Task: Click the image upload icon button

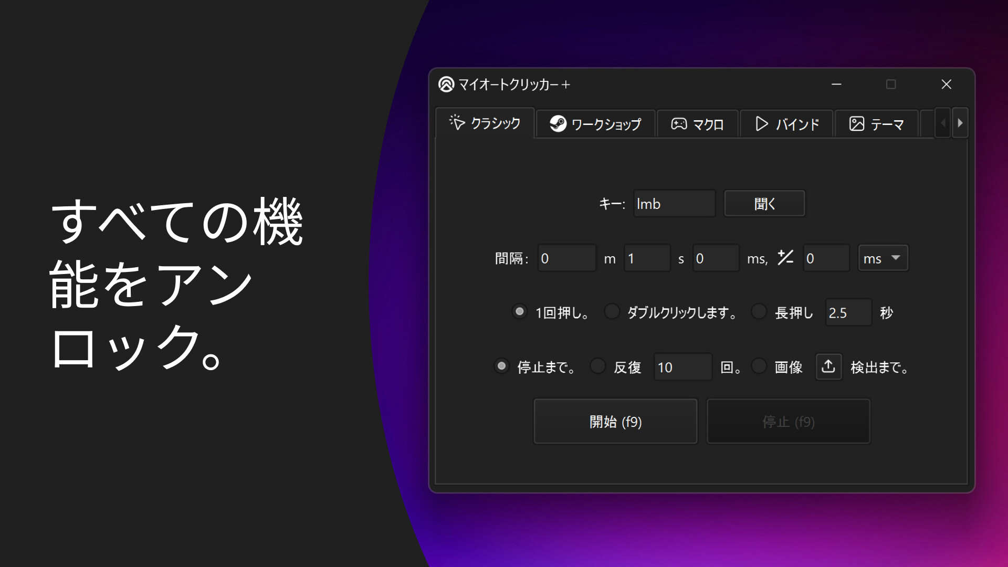Action: [828, 366]
